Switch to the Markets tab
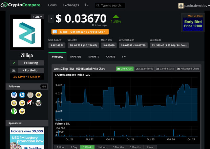This screenshot has height=149, width=210. click(x=94, y=57)
